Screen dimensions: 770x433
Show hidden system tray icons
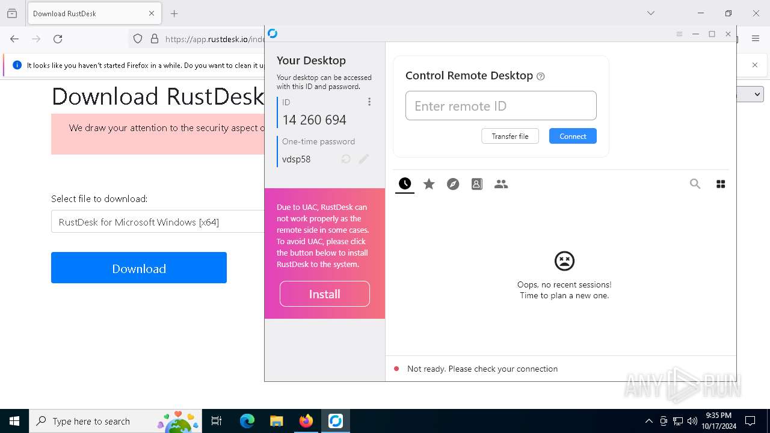coord(648,421)
